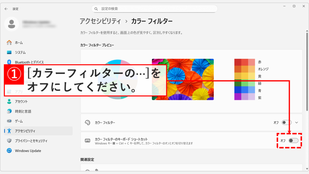Image resolution: width=309 pixels, height=174 pixels.
Task: Click the 時刻と言語 globe icon
Action: (9, 111)
